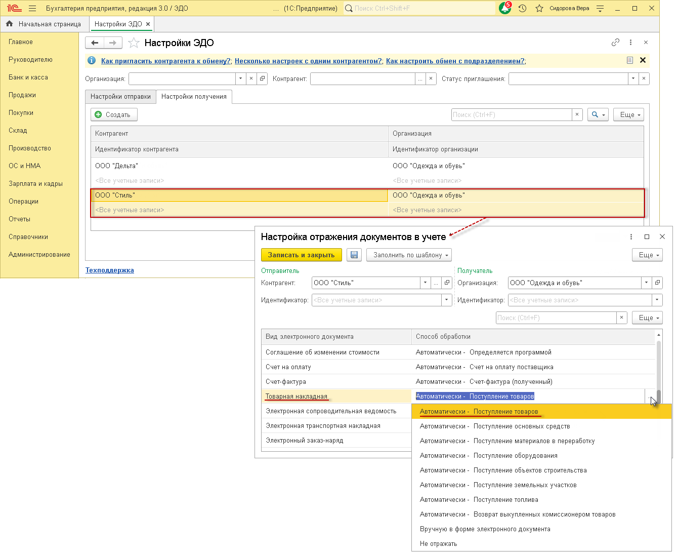Open link Несколько настроек с одним контрагентом?
Screen dimensions: 677x552
point(308,61)
